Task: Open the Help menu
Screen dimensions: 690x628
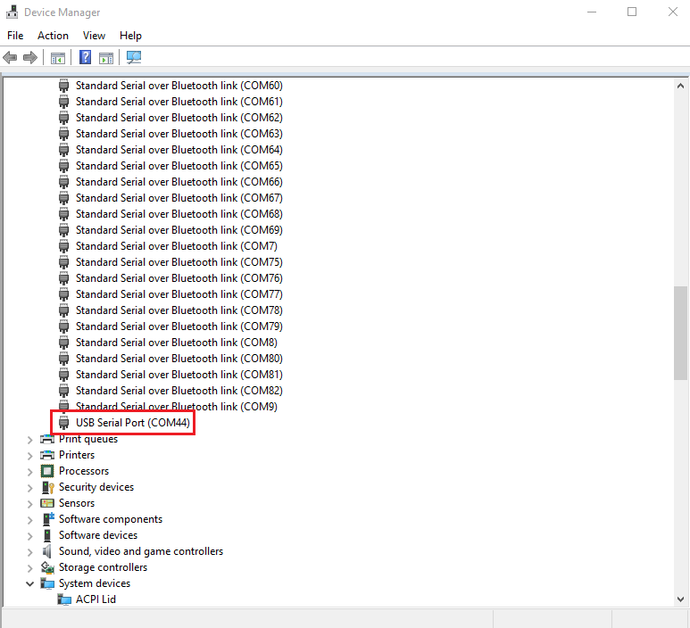Action: [130, 36]
